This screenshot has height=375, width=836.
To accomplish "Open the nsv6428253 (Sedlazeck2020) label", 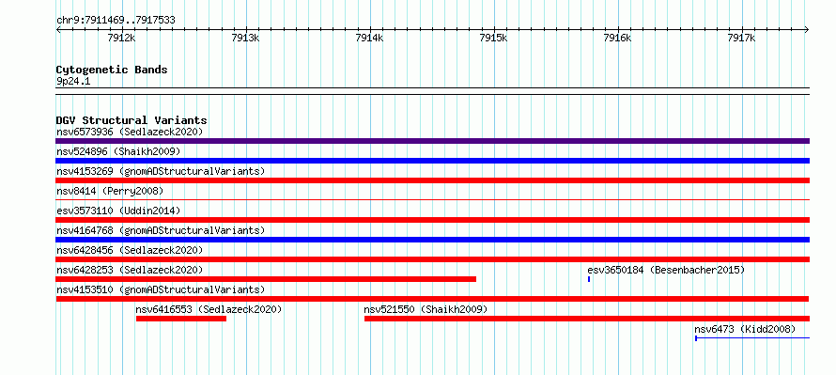I will click(130, 270).
